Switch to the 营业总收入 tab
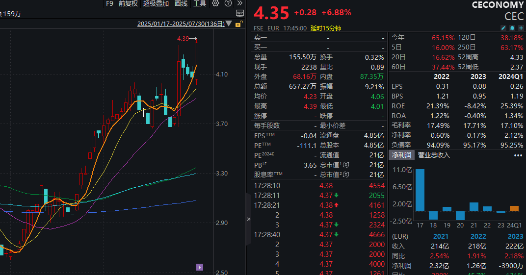The width and height of the screenshot is (526, 275). click(x=434, y=155)
